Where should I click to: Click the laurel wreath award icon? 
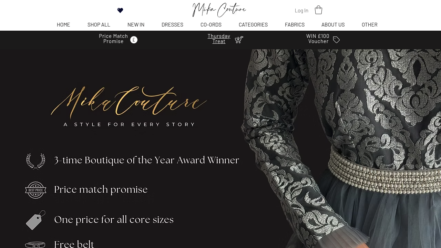tap(35, 161)
